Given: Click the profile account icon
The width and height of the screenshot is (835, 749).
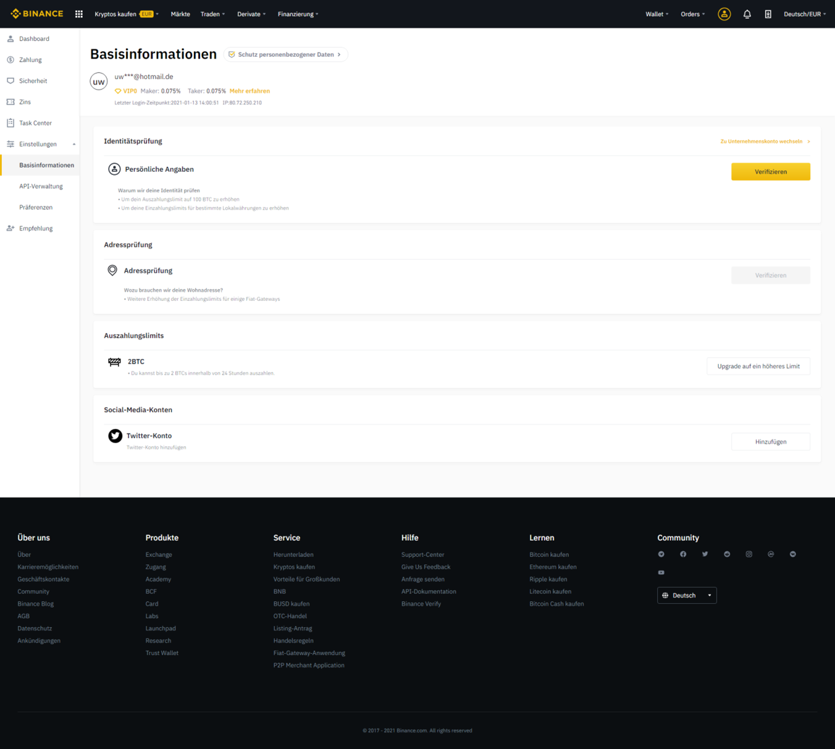Looking at the screenshot, I should click(724, 13).
